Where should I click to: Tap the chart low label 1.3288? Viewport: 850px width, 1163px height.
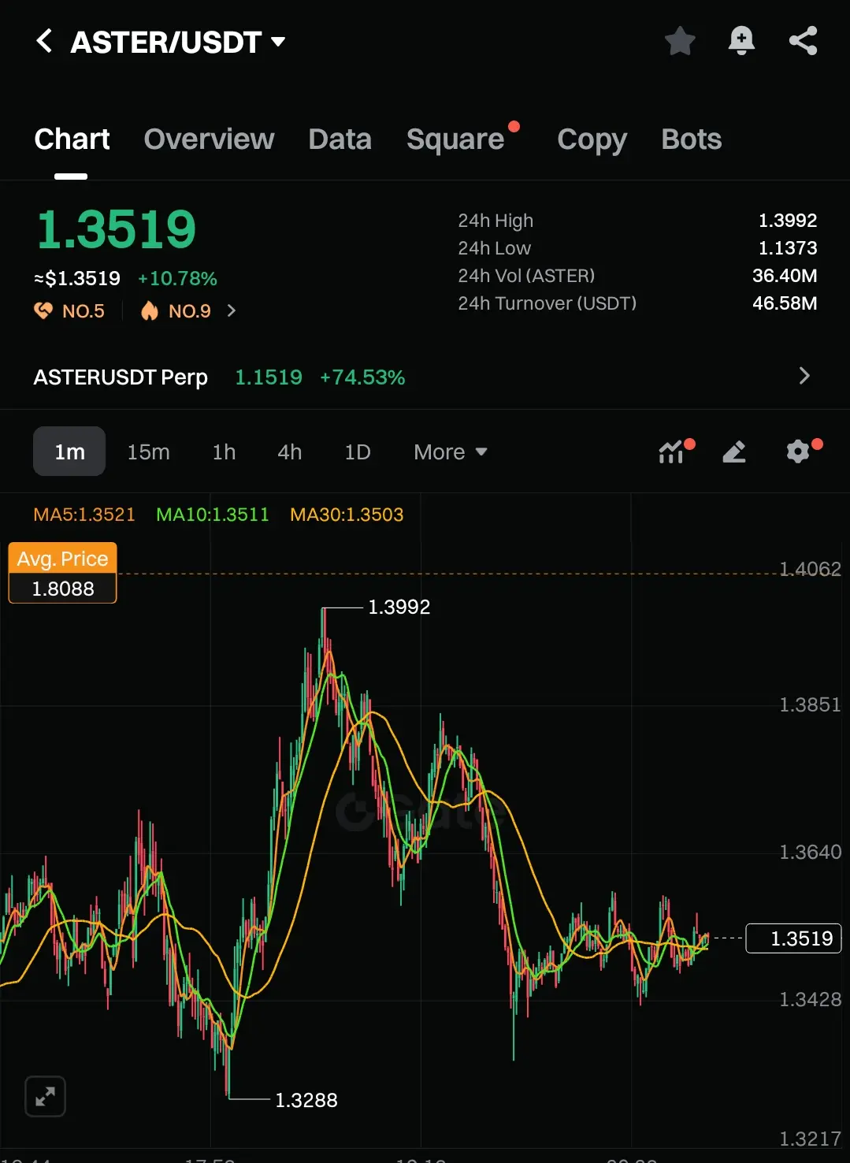click(x=306, y=1100)
